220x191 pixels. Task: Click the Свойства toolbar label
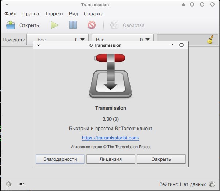pos(133,25)
